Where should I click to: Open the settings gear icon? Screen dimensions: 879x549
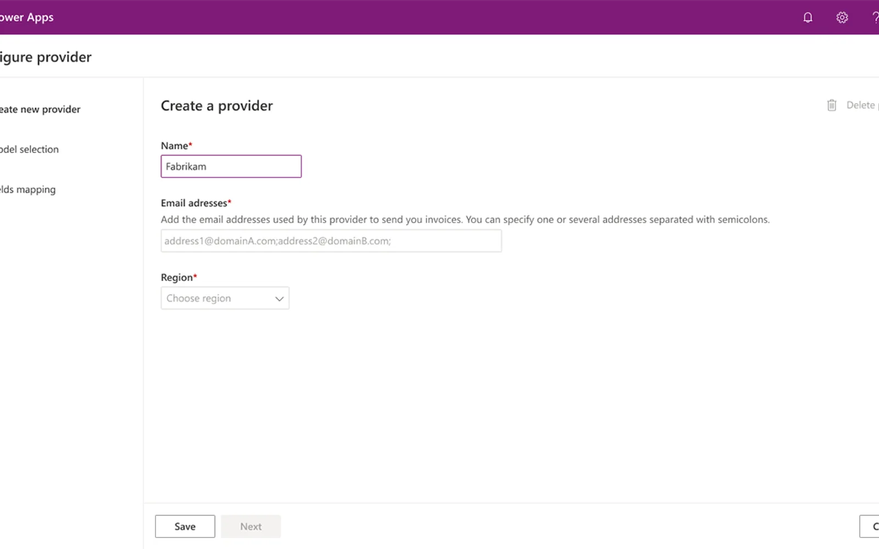click(842, 18)
